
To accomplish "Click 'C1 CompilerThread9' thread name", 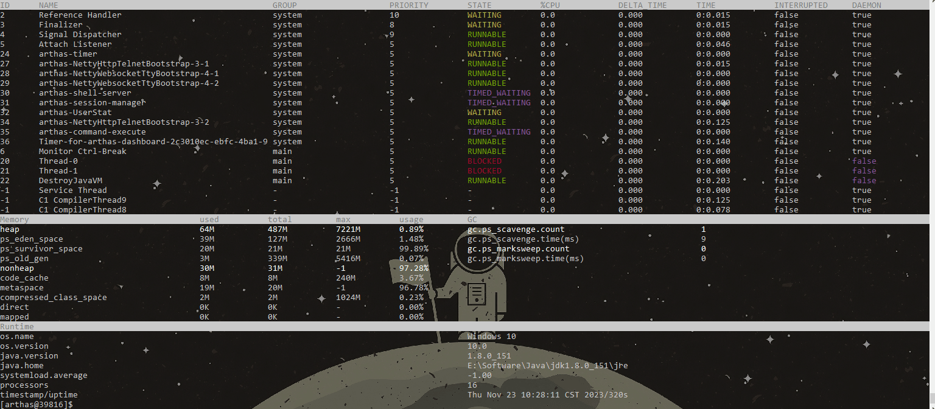I will click(83, 200).
